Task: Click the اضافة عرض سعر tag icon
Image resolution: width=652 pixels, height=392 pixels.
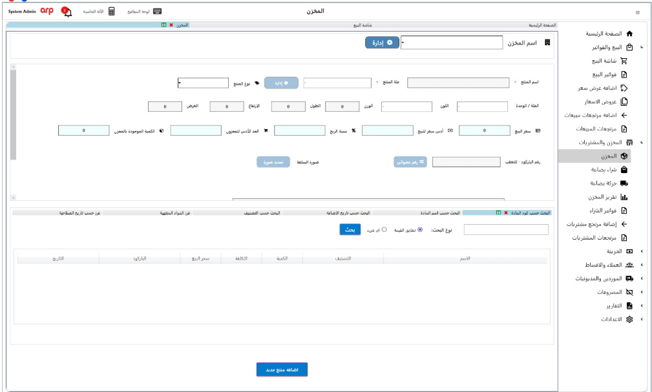Action: pos(624,88)
